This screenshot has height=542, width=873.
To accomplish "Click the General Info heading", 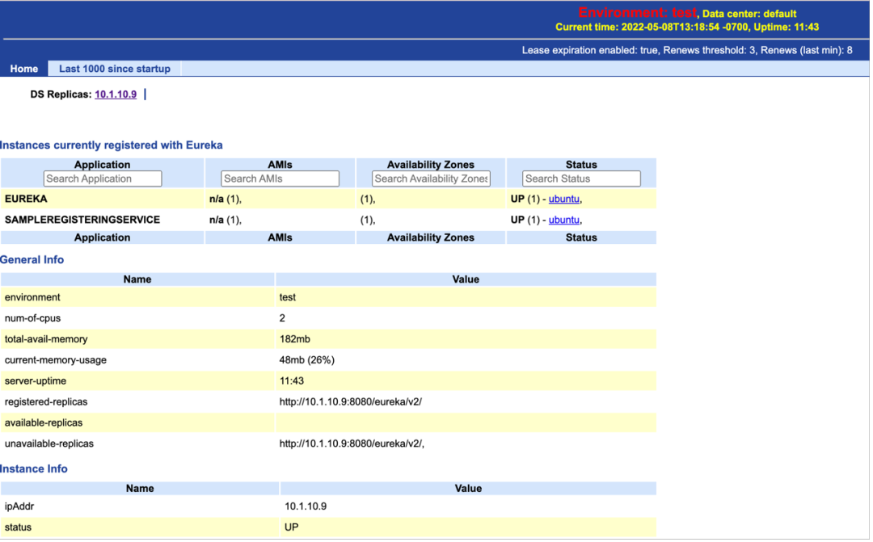I will click(32, 260).
